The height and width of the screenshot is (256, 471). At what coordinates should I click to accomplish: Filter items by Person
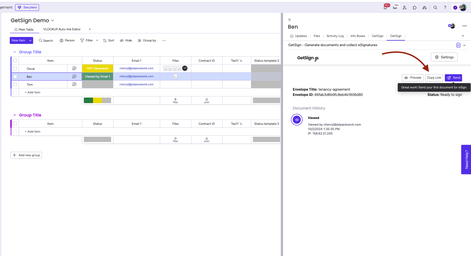pos(67,41)
